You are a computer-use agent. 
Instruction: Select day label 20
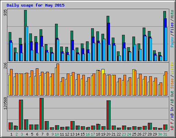click(x=108, y=134)
